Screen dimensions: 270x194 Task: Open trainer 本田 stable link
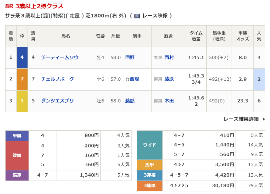[169, 101]
